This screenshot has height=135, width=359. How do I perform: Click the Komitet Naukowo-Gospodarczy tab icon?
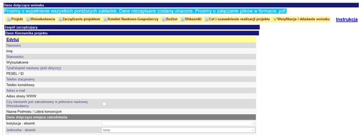click(105, 19)
